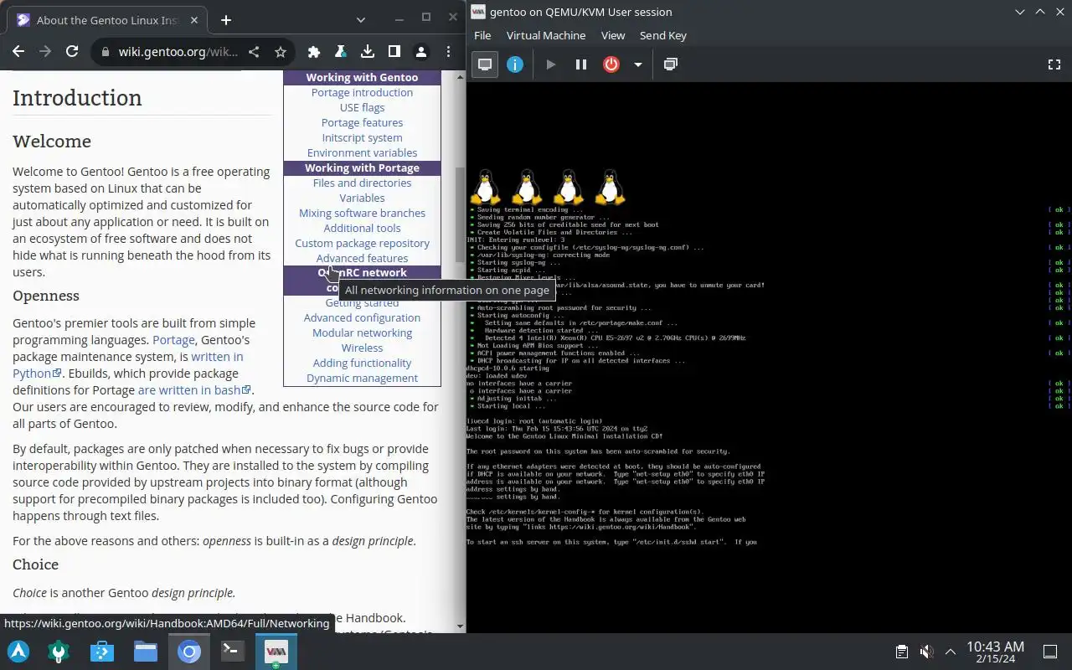
Task: Switch VM viewer to fullscreen
Action: (x=1054, y=64)
